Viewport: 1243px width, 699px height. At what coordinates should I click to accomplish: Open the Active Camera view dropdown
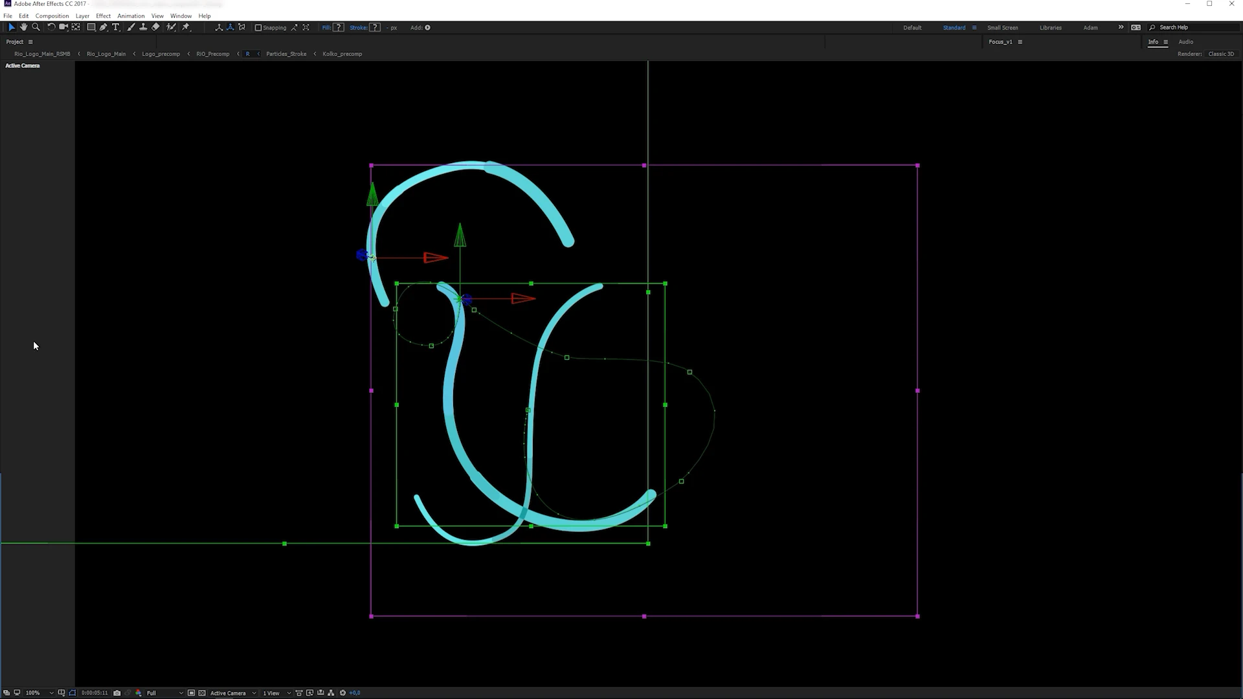(233, 693)
